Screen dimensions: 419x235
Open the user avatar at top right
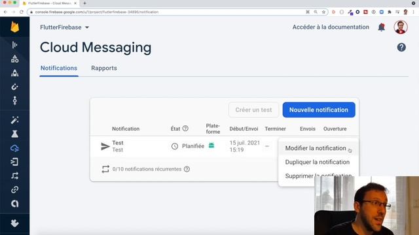click(400, 27)
